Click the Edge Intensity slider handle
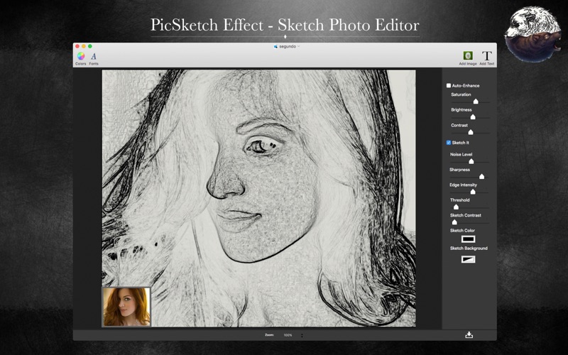The image size is (568, 355). (473, 192)
